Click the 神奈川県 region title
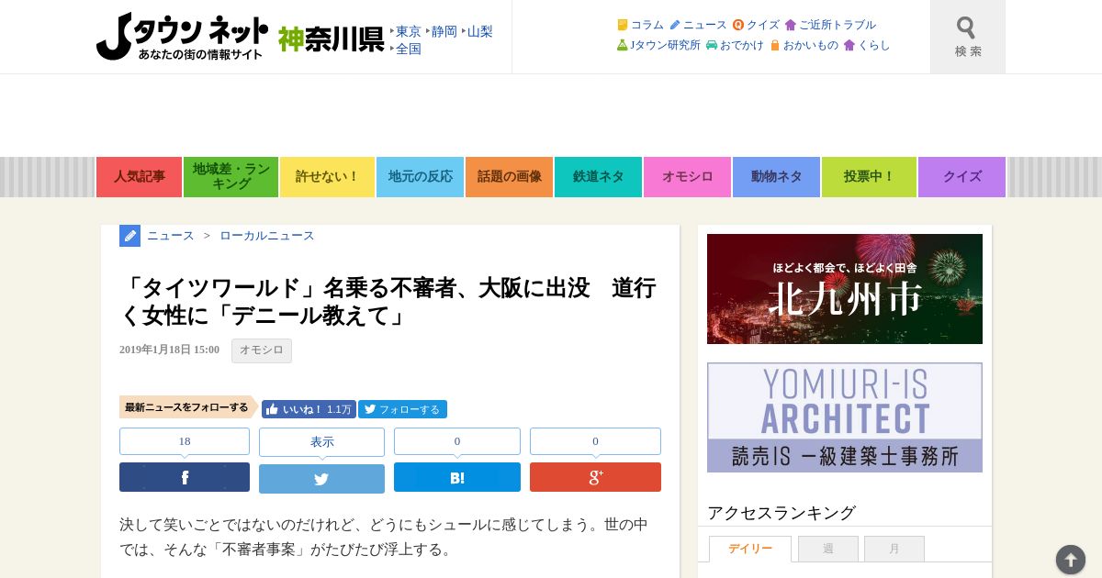This screenshot has width=1102, height=578. point(331,39)
